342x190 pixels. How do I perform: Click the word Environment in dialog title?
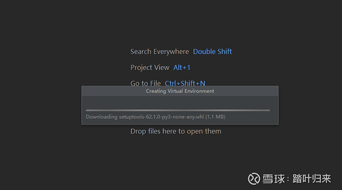click(199, 91)
